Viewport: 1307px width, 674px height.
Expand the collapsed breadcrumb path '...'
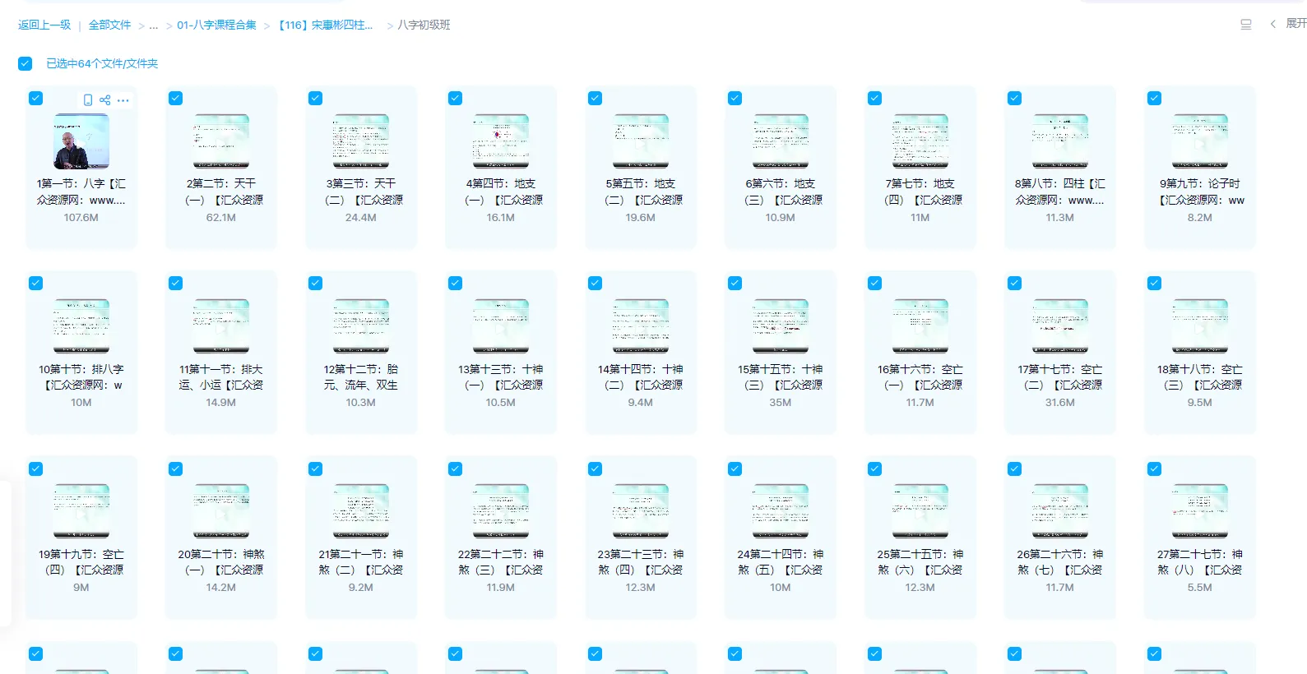point(154,25)
